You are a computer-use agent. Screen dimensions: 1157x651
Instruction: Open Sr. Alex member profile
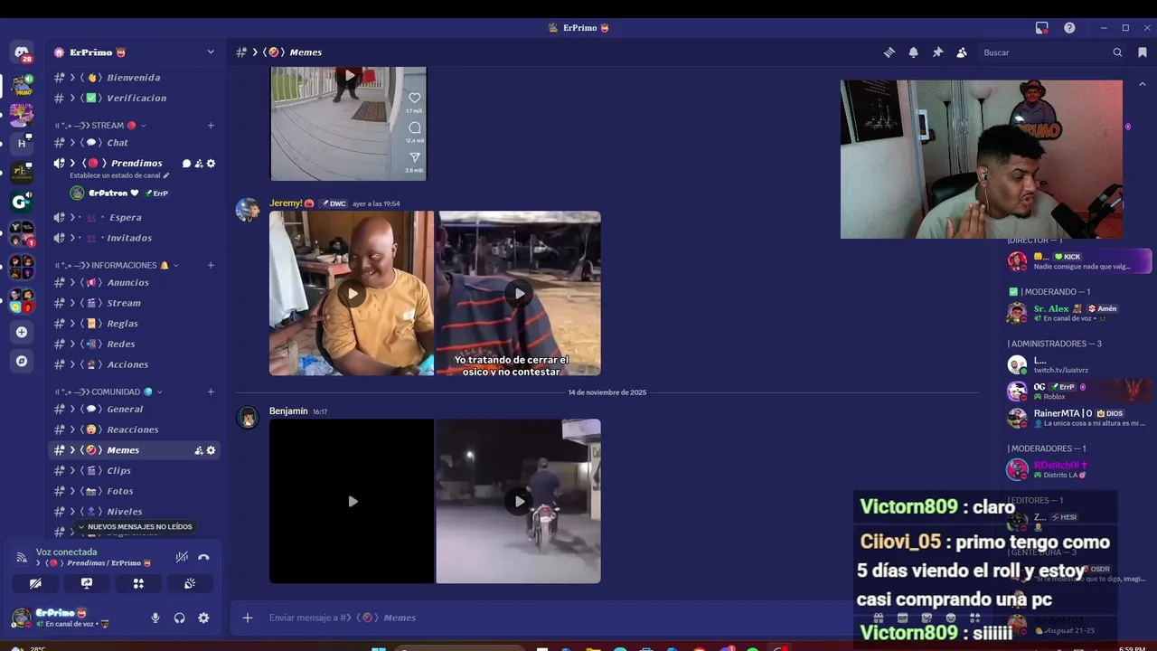click(x=1077, y=313)
